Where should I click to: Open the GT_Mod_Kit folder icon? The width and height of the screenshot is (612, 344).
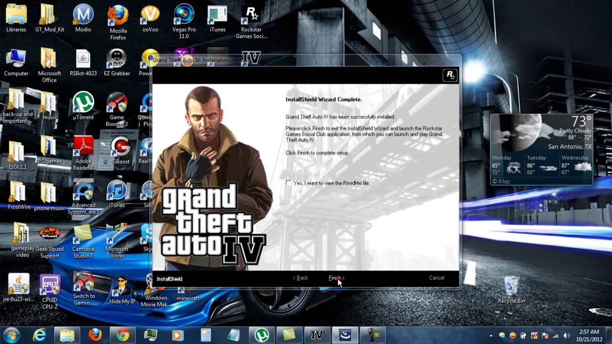click(50, 18)
